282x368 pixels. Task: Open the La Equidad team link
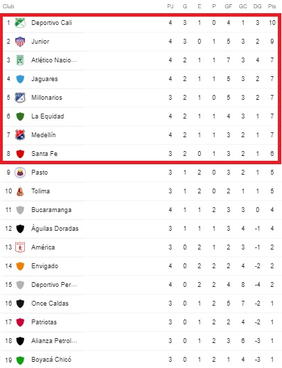pyautogui.click(x=48, y=116)
